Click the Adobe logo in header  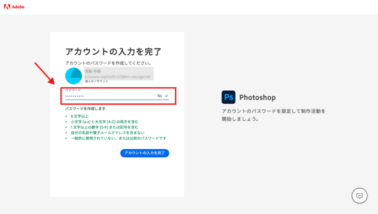14,7
